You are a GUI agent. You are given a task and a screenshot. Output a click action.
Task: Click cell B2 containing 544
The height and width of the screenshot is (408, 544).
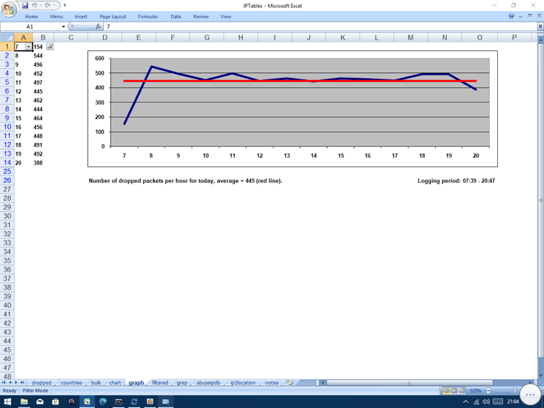click(x=43, y=56)
